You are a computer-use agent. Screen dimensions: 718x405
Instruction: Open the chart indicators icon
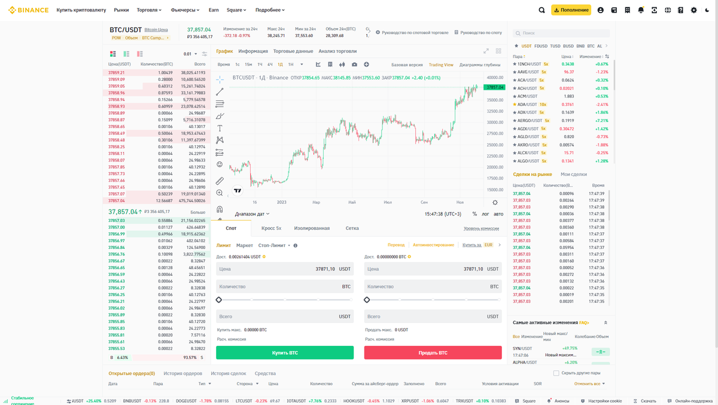318,65
